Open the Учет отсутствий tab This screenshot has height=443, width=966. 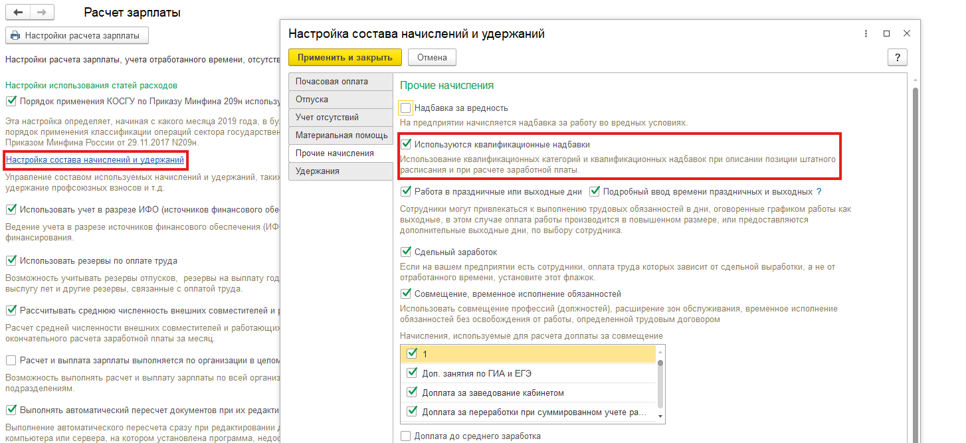pos(341,118)
